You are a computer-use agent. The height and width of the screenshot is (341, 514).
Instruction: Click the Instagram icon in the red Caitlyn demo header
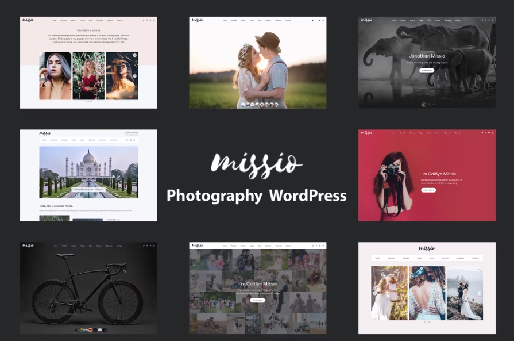click(492, 132)
